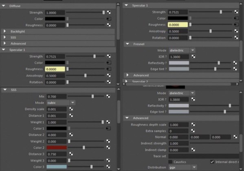The image size is (244, 171).
Task: Uncheck the Internal direct checkbox
Action: [x=212, y=162]
